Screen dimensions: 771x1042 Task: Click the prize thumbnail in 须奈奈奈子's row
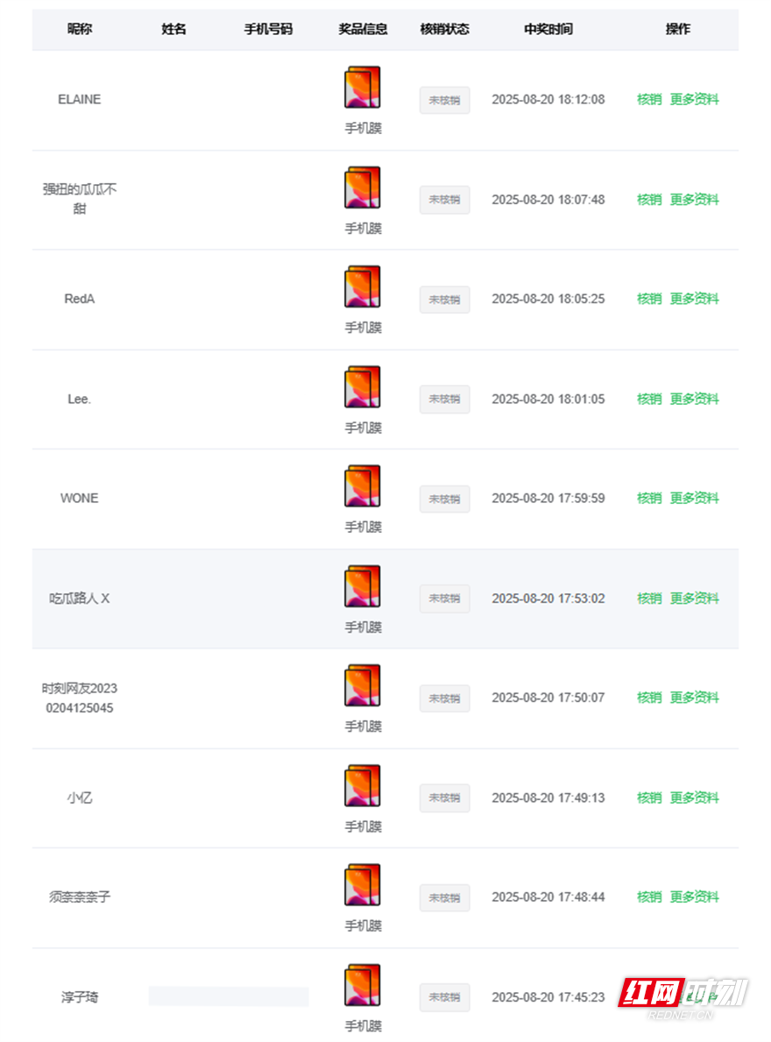(x=363, y=885)
